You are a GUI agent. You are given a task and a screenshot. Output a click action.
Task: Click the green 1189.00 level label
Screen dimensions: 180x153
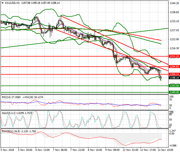click(x=174, y=92)
